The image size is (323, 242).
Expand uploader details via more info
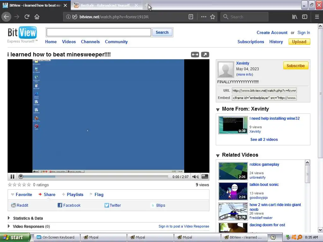(x=244, y=74)
